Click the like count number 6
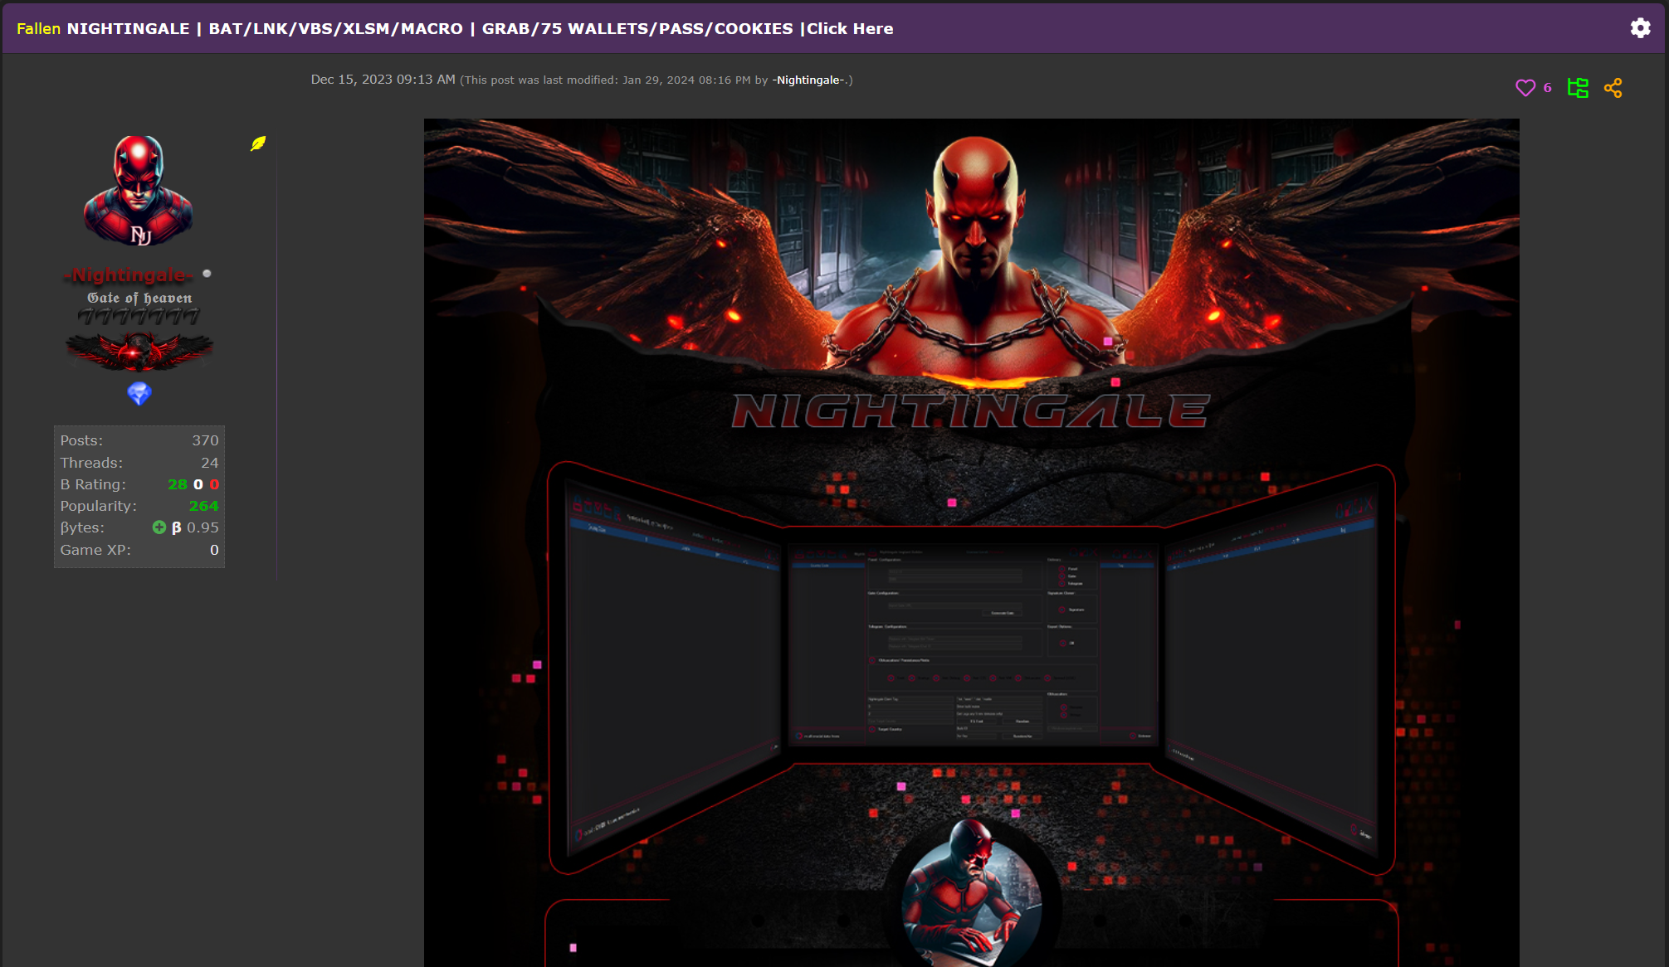The image size is (1669, 967). coord(1547,88)
